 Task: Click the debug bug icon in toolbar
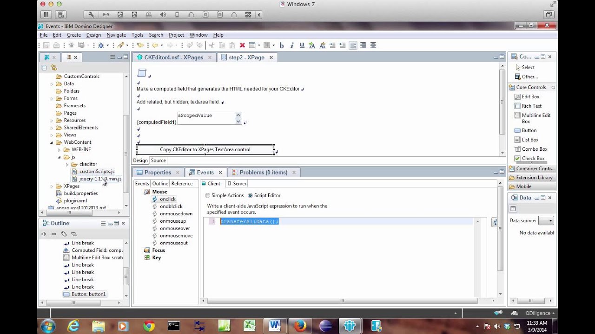coord(101,45)
